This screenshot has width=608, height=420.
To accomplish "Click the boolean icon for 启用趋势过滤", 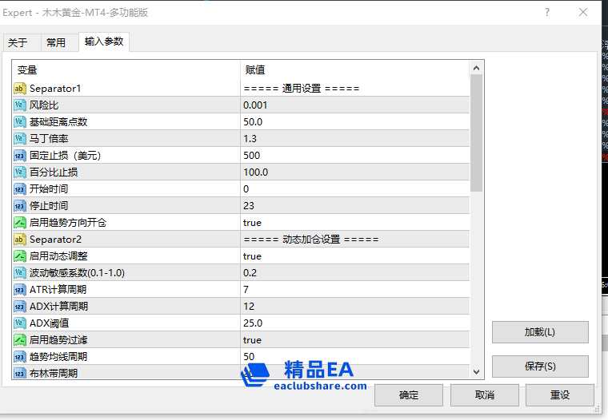I will click(20, 340).
